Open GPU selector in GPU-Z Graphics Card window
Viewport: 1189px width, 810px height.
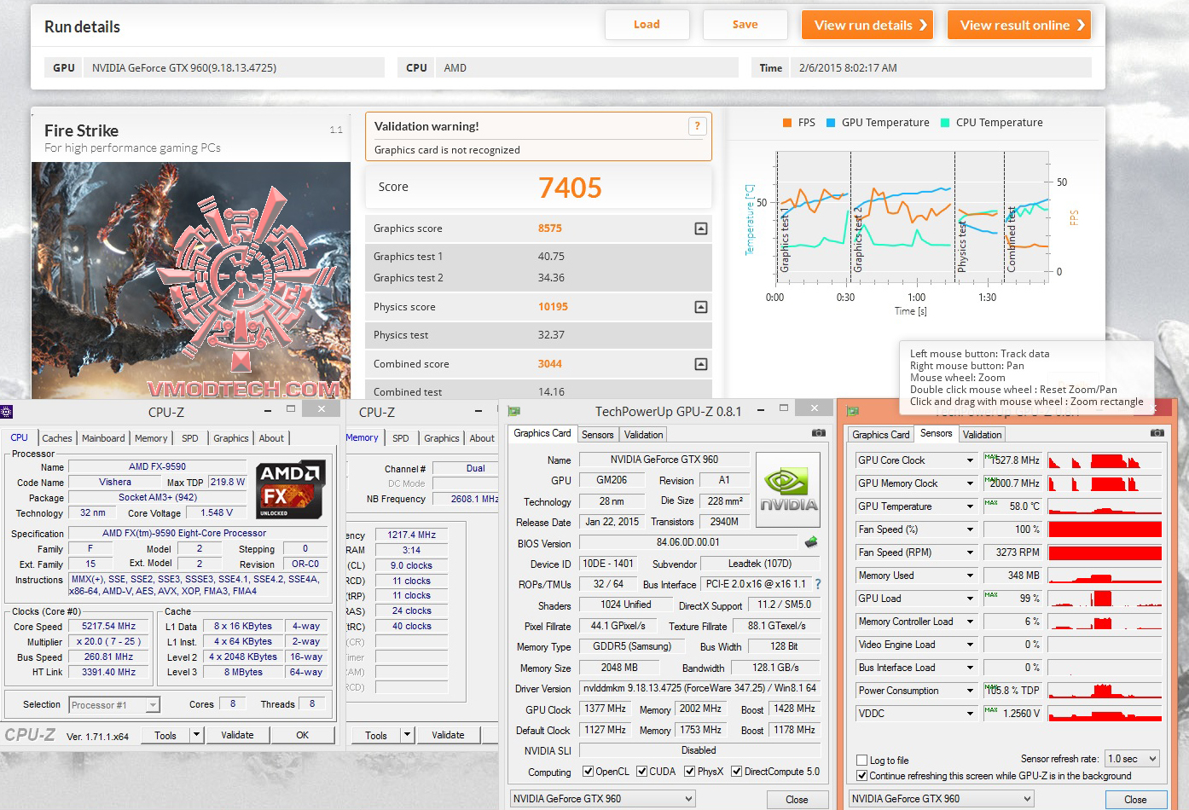(x=602, y=799)
